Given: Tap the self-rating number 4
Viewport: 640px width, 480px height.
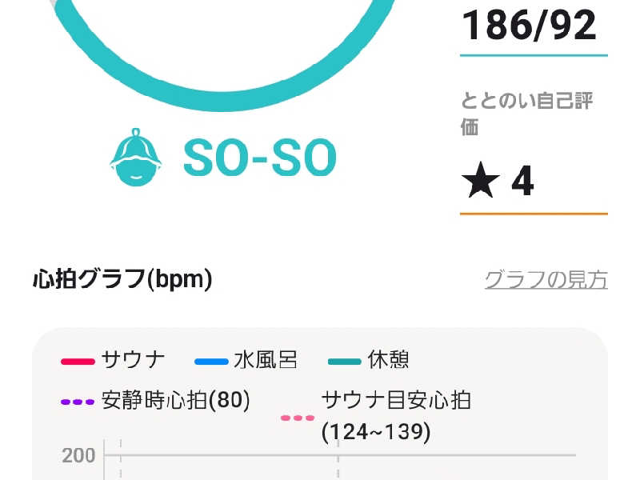Looking at the screenshot, I should 522,182.
